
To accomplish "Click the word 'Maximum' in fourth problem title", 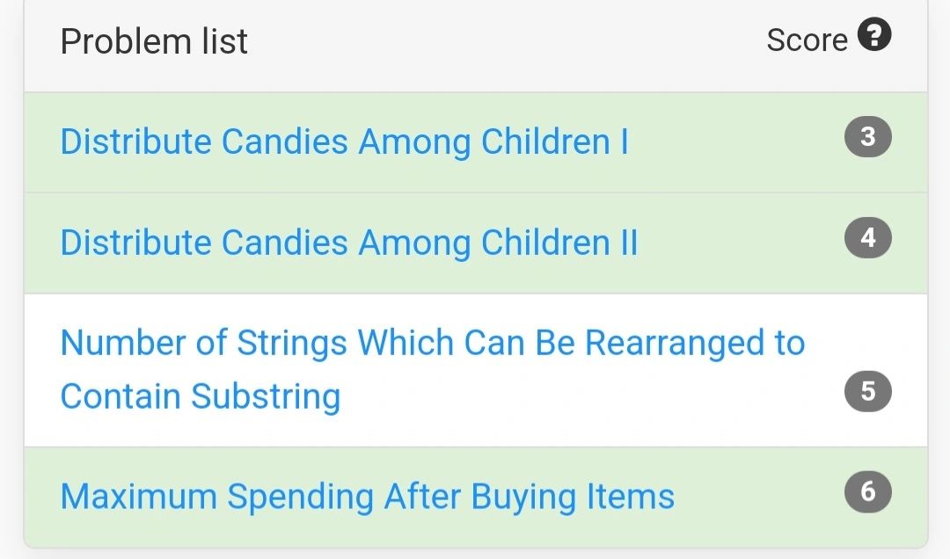I will tap(139, 497).
